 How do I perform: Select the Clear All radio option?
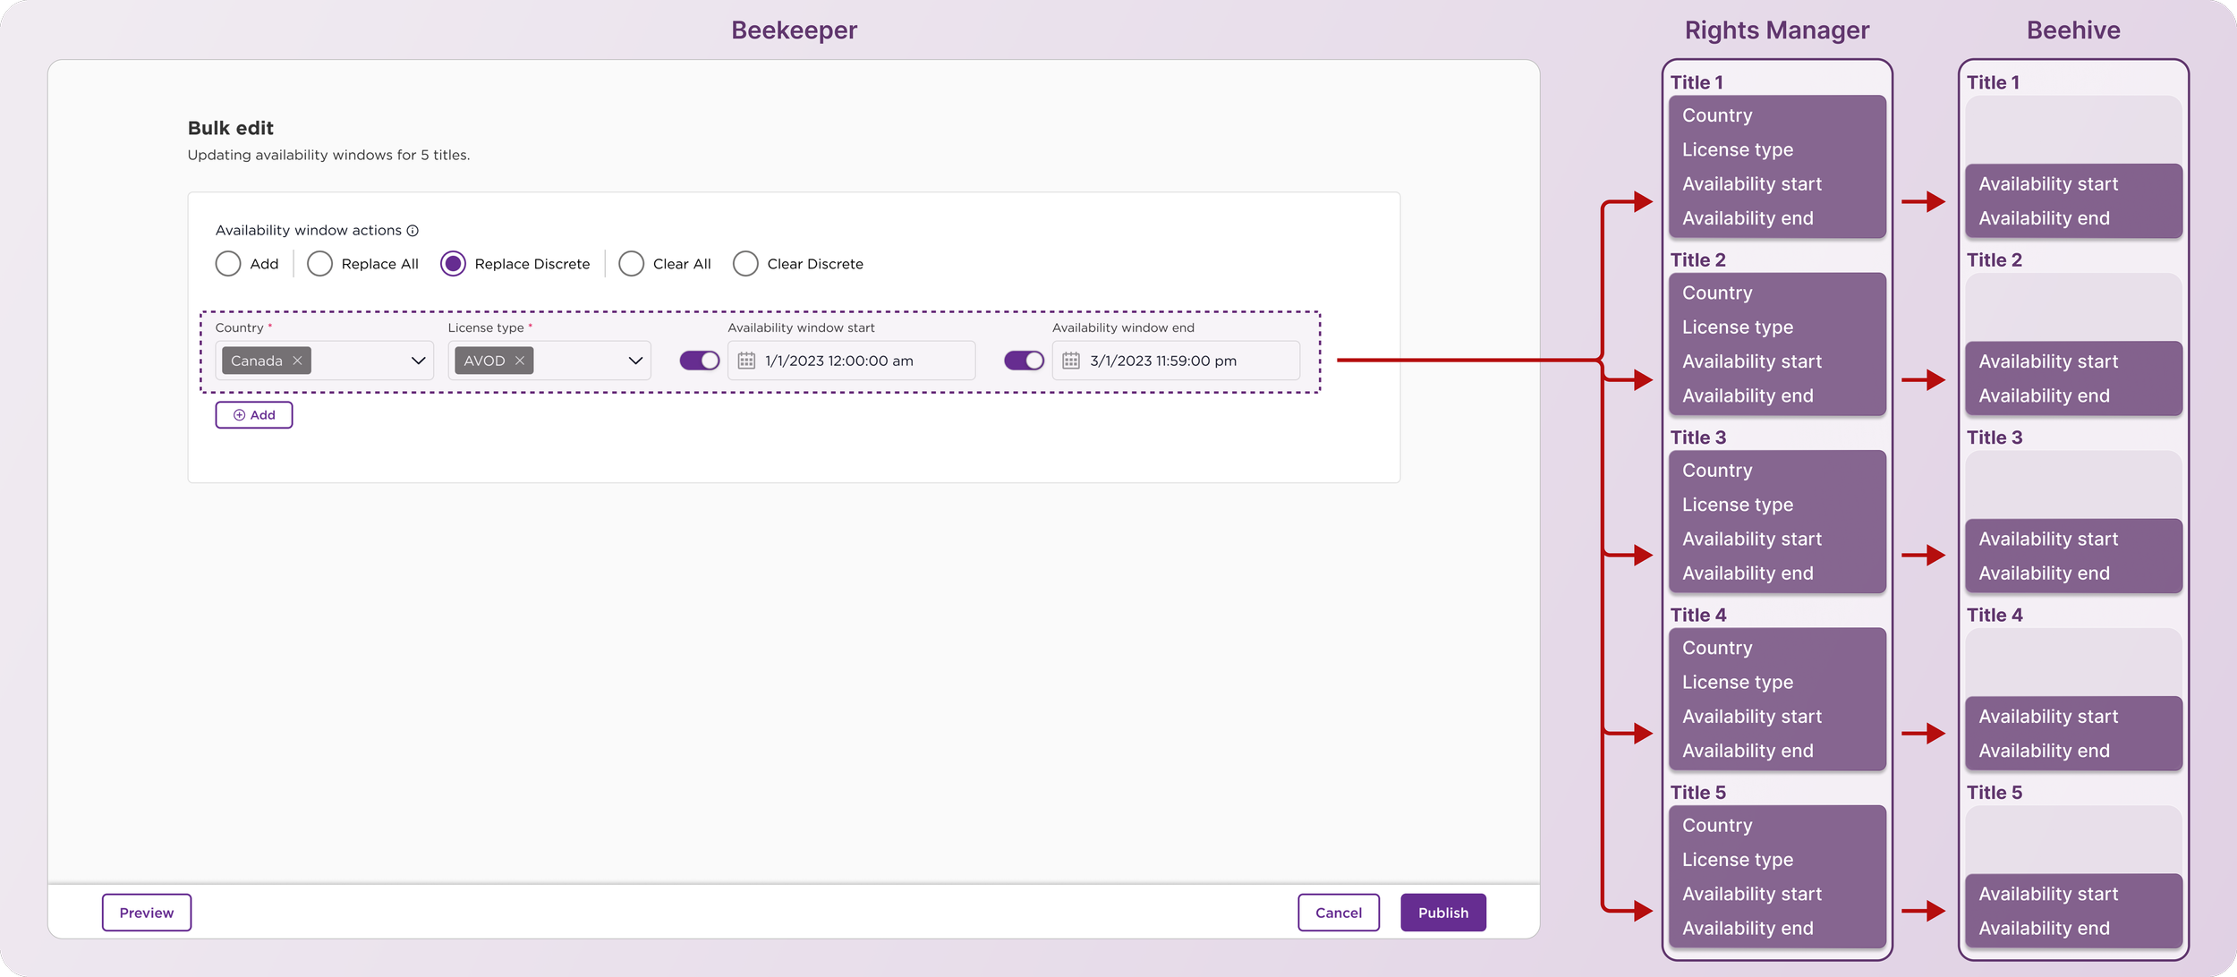[x=631, y=264]
